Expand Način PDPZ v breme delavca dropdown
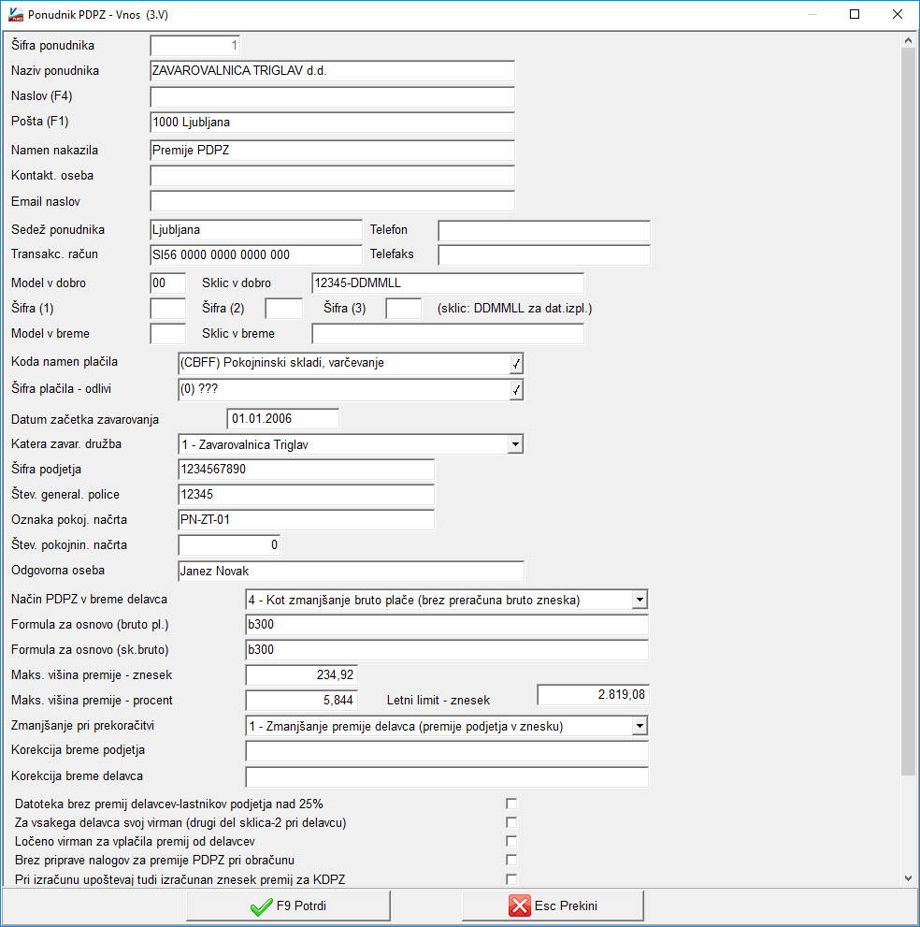 [640, 600]
